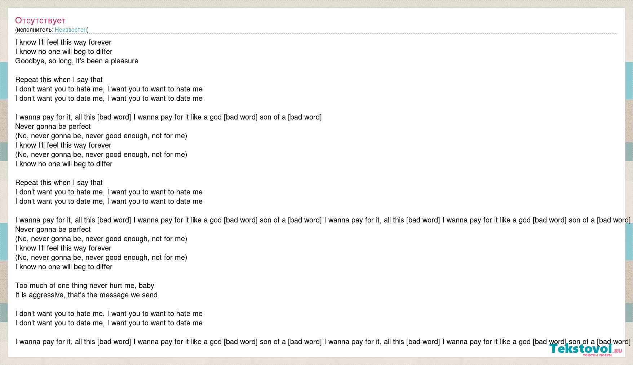Click the last 'I know no one will beg to differ' line

coord(64,267)
